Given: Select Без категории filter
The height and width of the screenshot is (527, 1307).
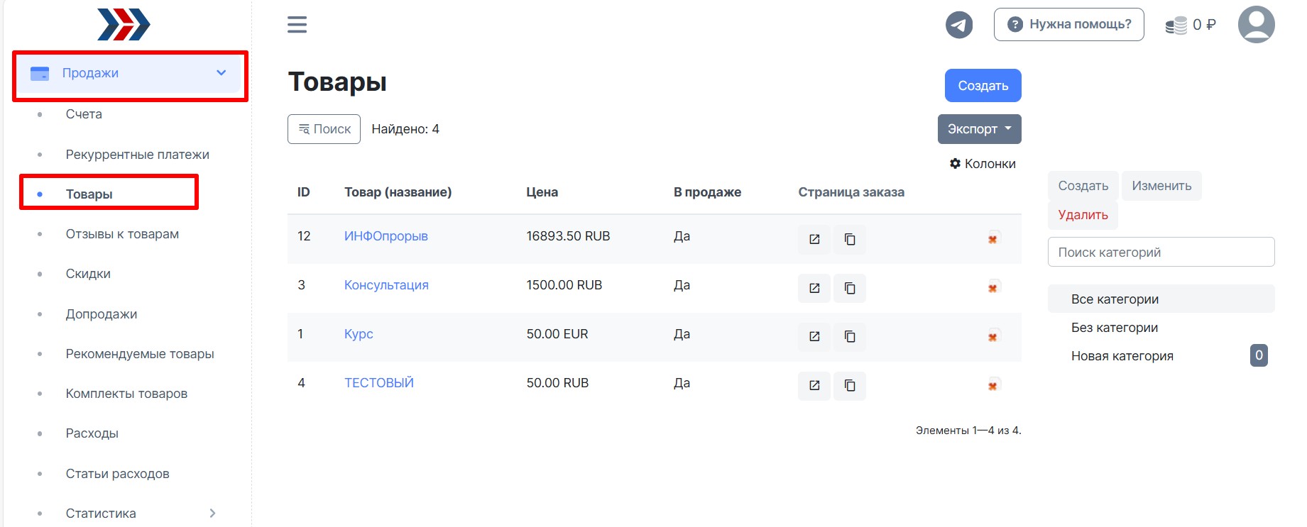Looking at the screenshot, I should (x=1114, y=328).
